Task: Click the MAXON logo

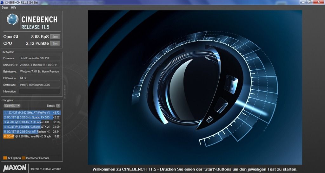Action: 15,168
